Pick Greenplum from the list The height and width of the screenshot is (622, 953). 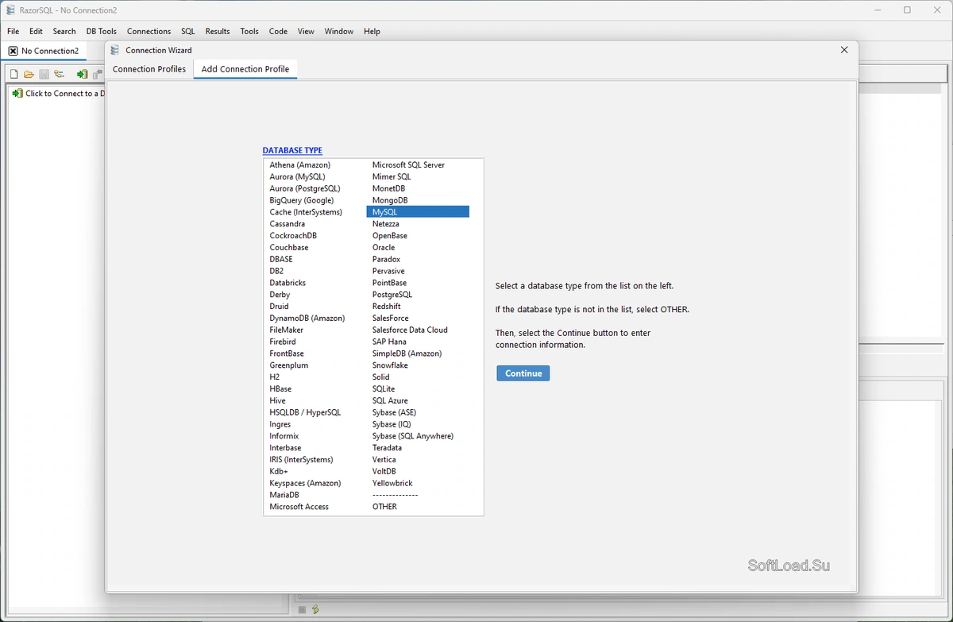pos(289,365)
